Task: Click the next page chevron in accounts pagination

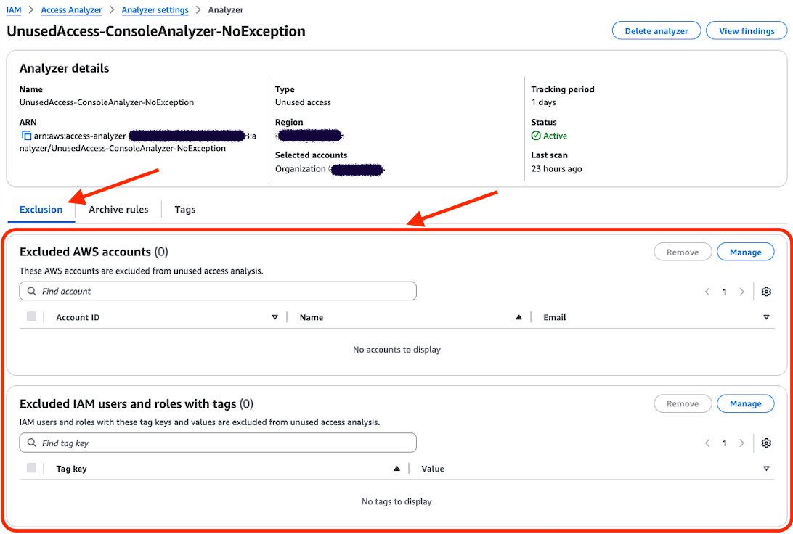Action: (x=741, y=291)
